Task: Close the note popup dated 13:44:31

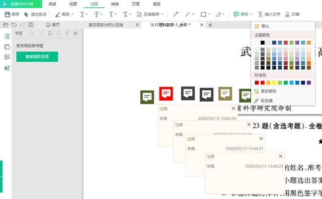Action: tap(261, 139)
